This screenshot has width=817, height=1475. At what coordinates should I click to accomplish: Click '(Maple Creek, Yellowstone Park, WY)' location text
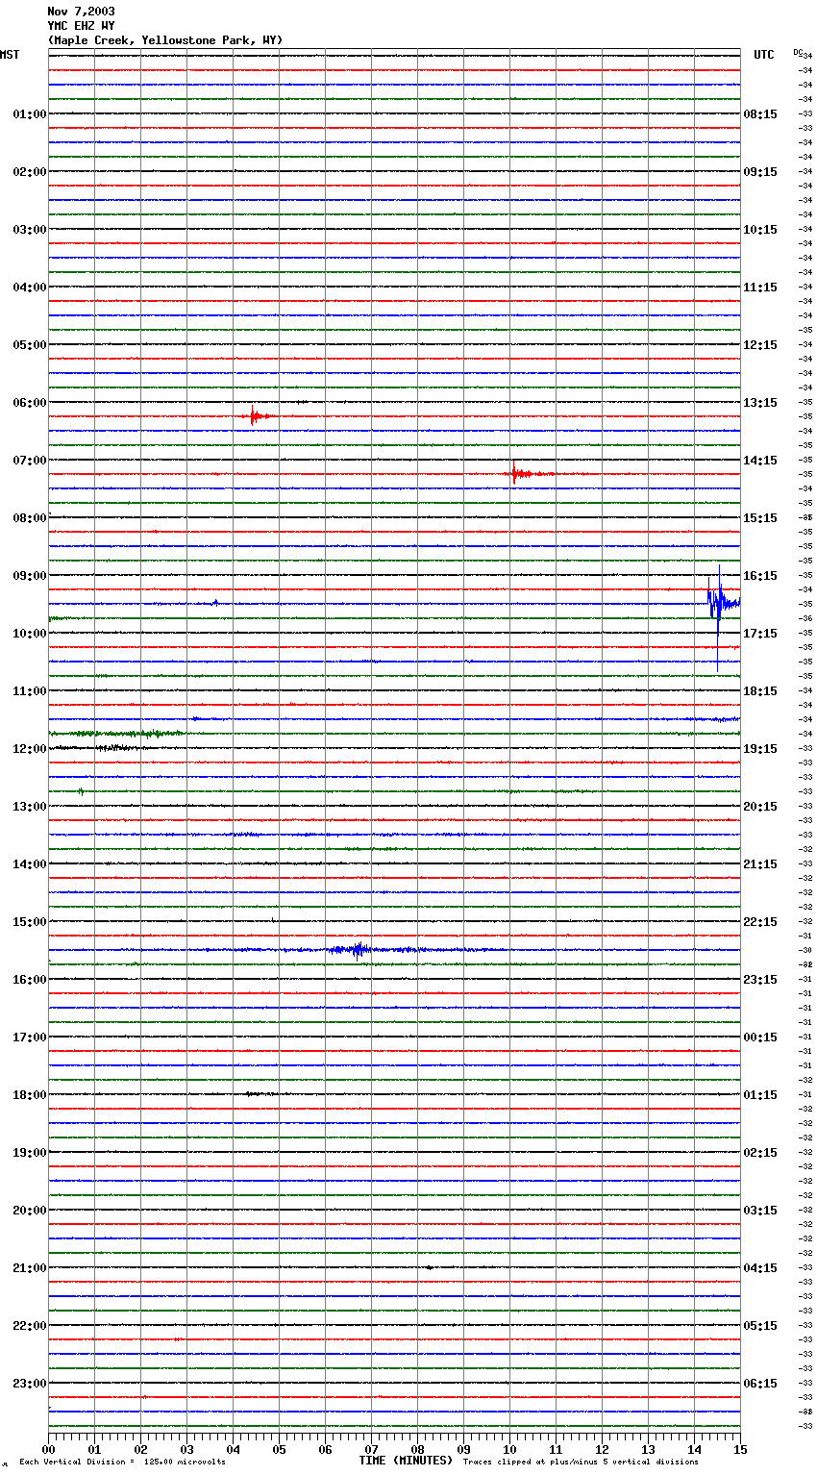click(x=165, y=40)
